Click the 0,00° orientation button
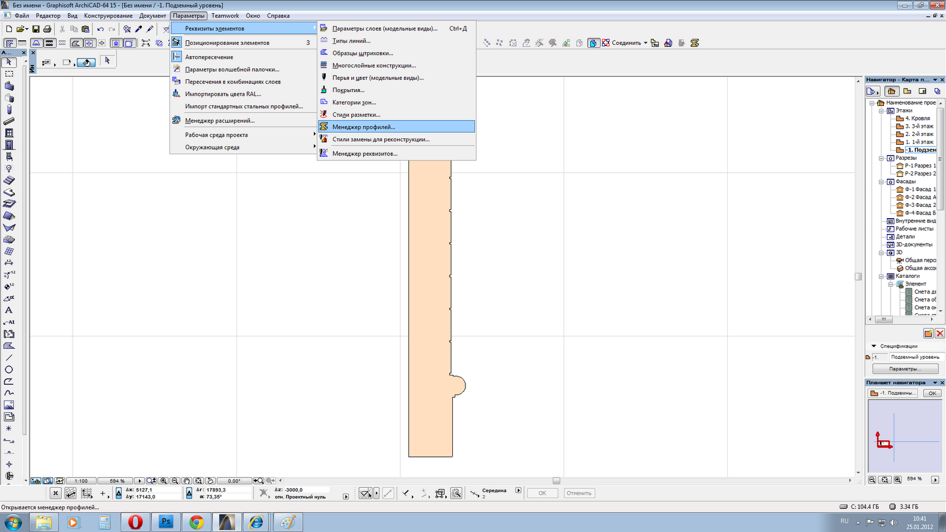 click(x=234, y=481)
